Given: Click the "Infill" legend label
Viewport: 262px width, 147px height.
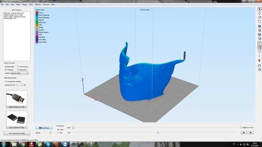Looking at the screenshot, I should (40, 25).
